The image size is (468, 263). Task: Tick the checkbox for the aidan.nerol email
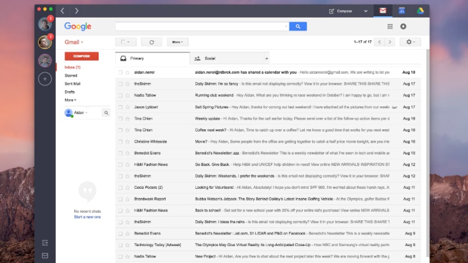coord(121,72)
